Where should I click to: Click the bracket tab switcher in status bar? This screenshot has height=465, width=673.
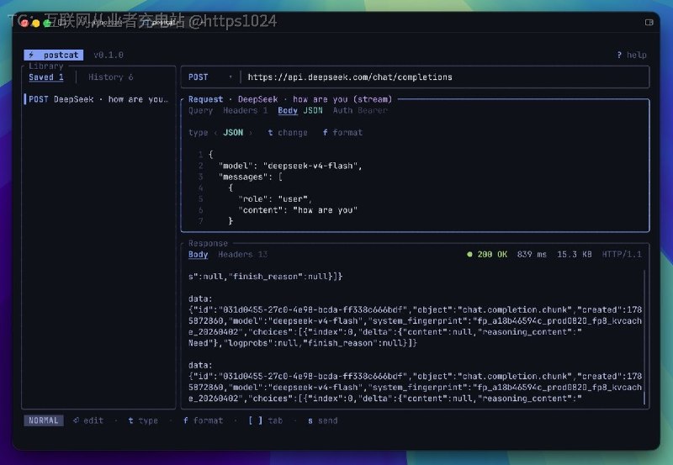tap(256, 420)
